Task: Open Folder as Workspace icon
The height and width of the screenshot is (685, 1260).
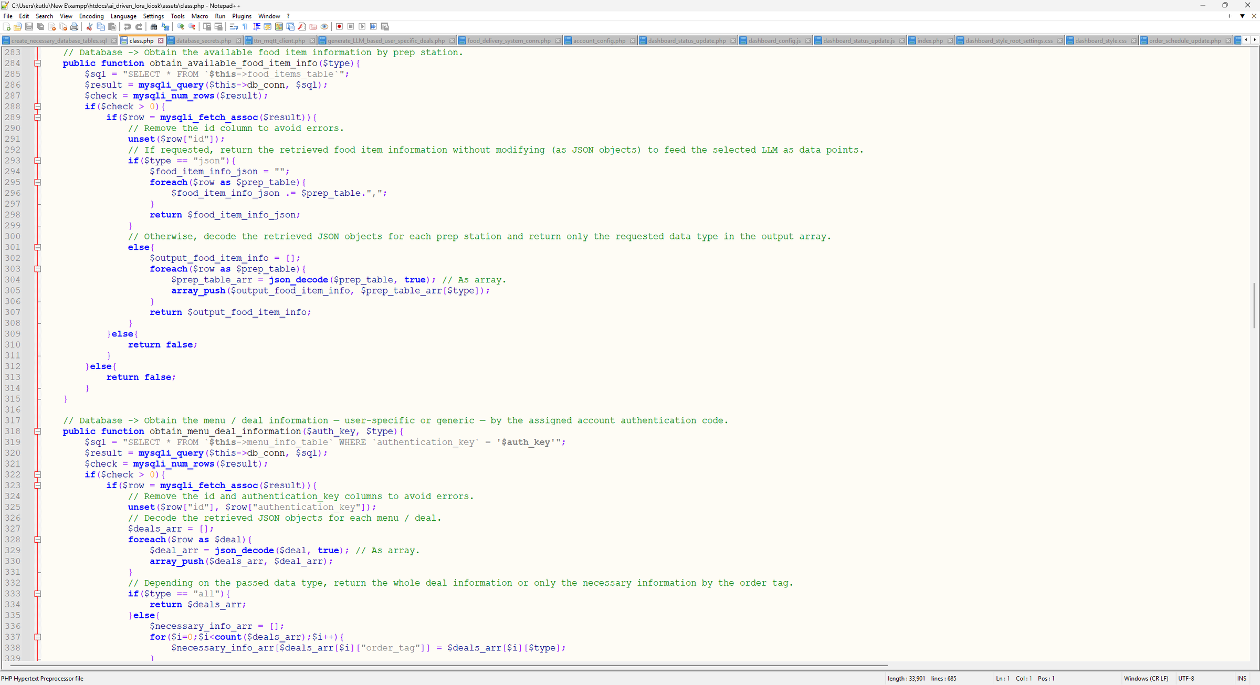Action: click(x=313, y=27)
